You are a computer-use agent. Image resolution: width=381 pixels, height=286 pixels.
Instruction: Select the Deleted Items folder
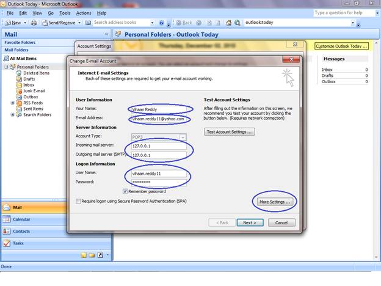click(x=36, y=73)
